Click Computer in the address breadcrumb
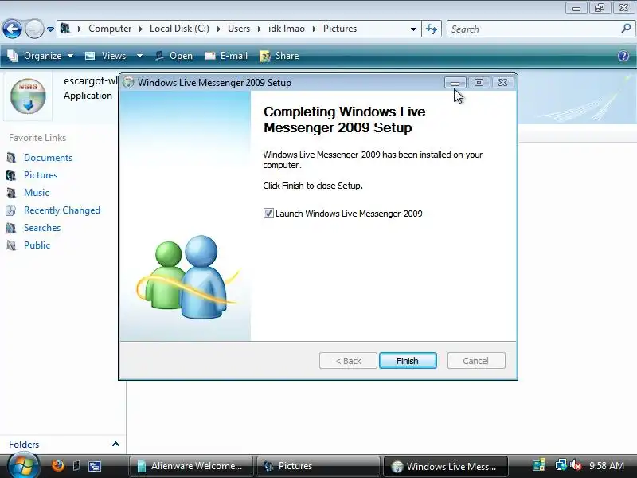 [x=110, y=29]
